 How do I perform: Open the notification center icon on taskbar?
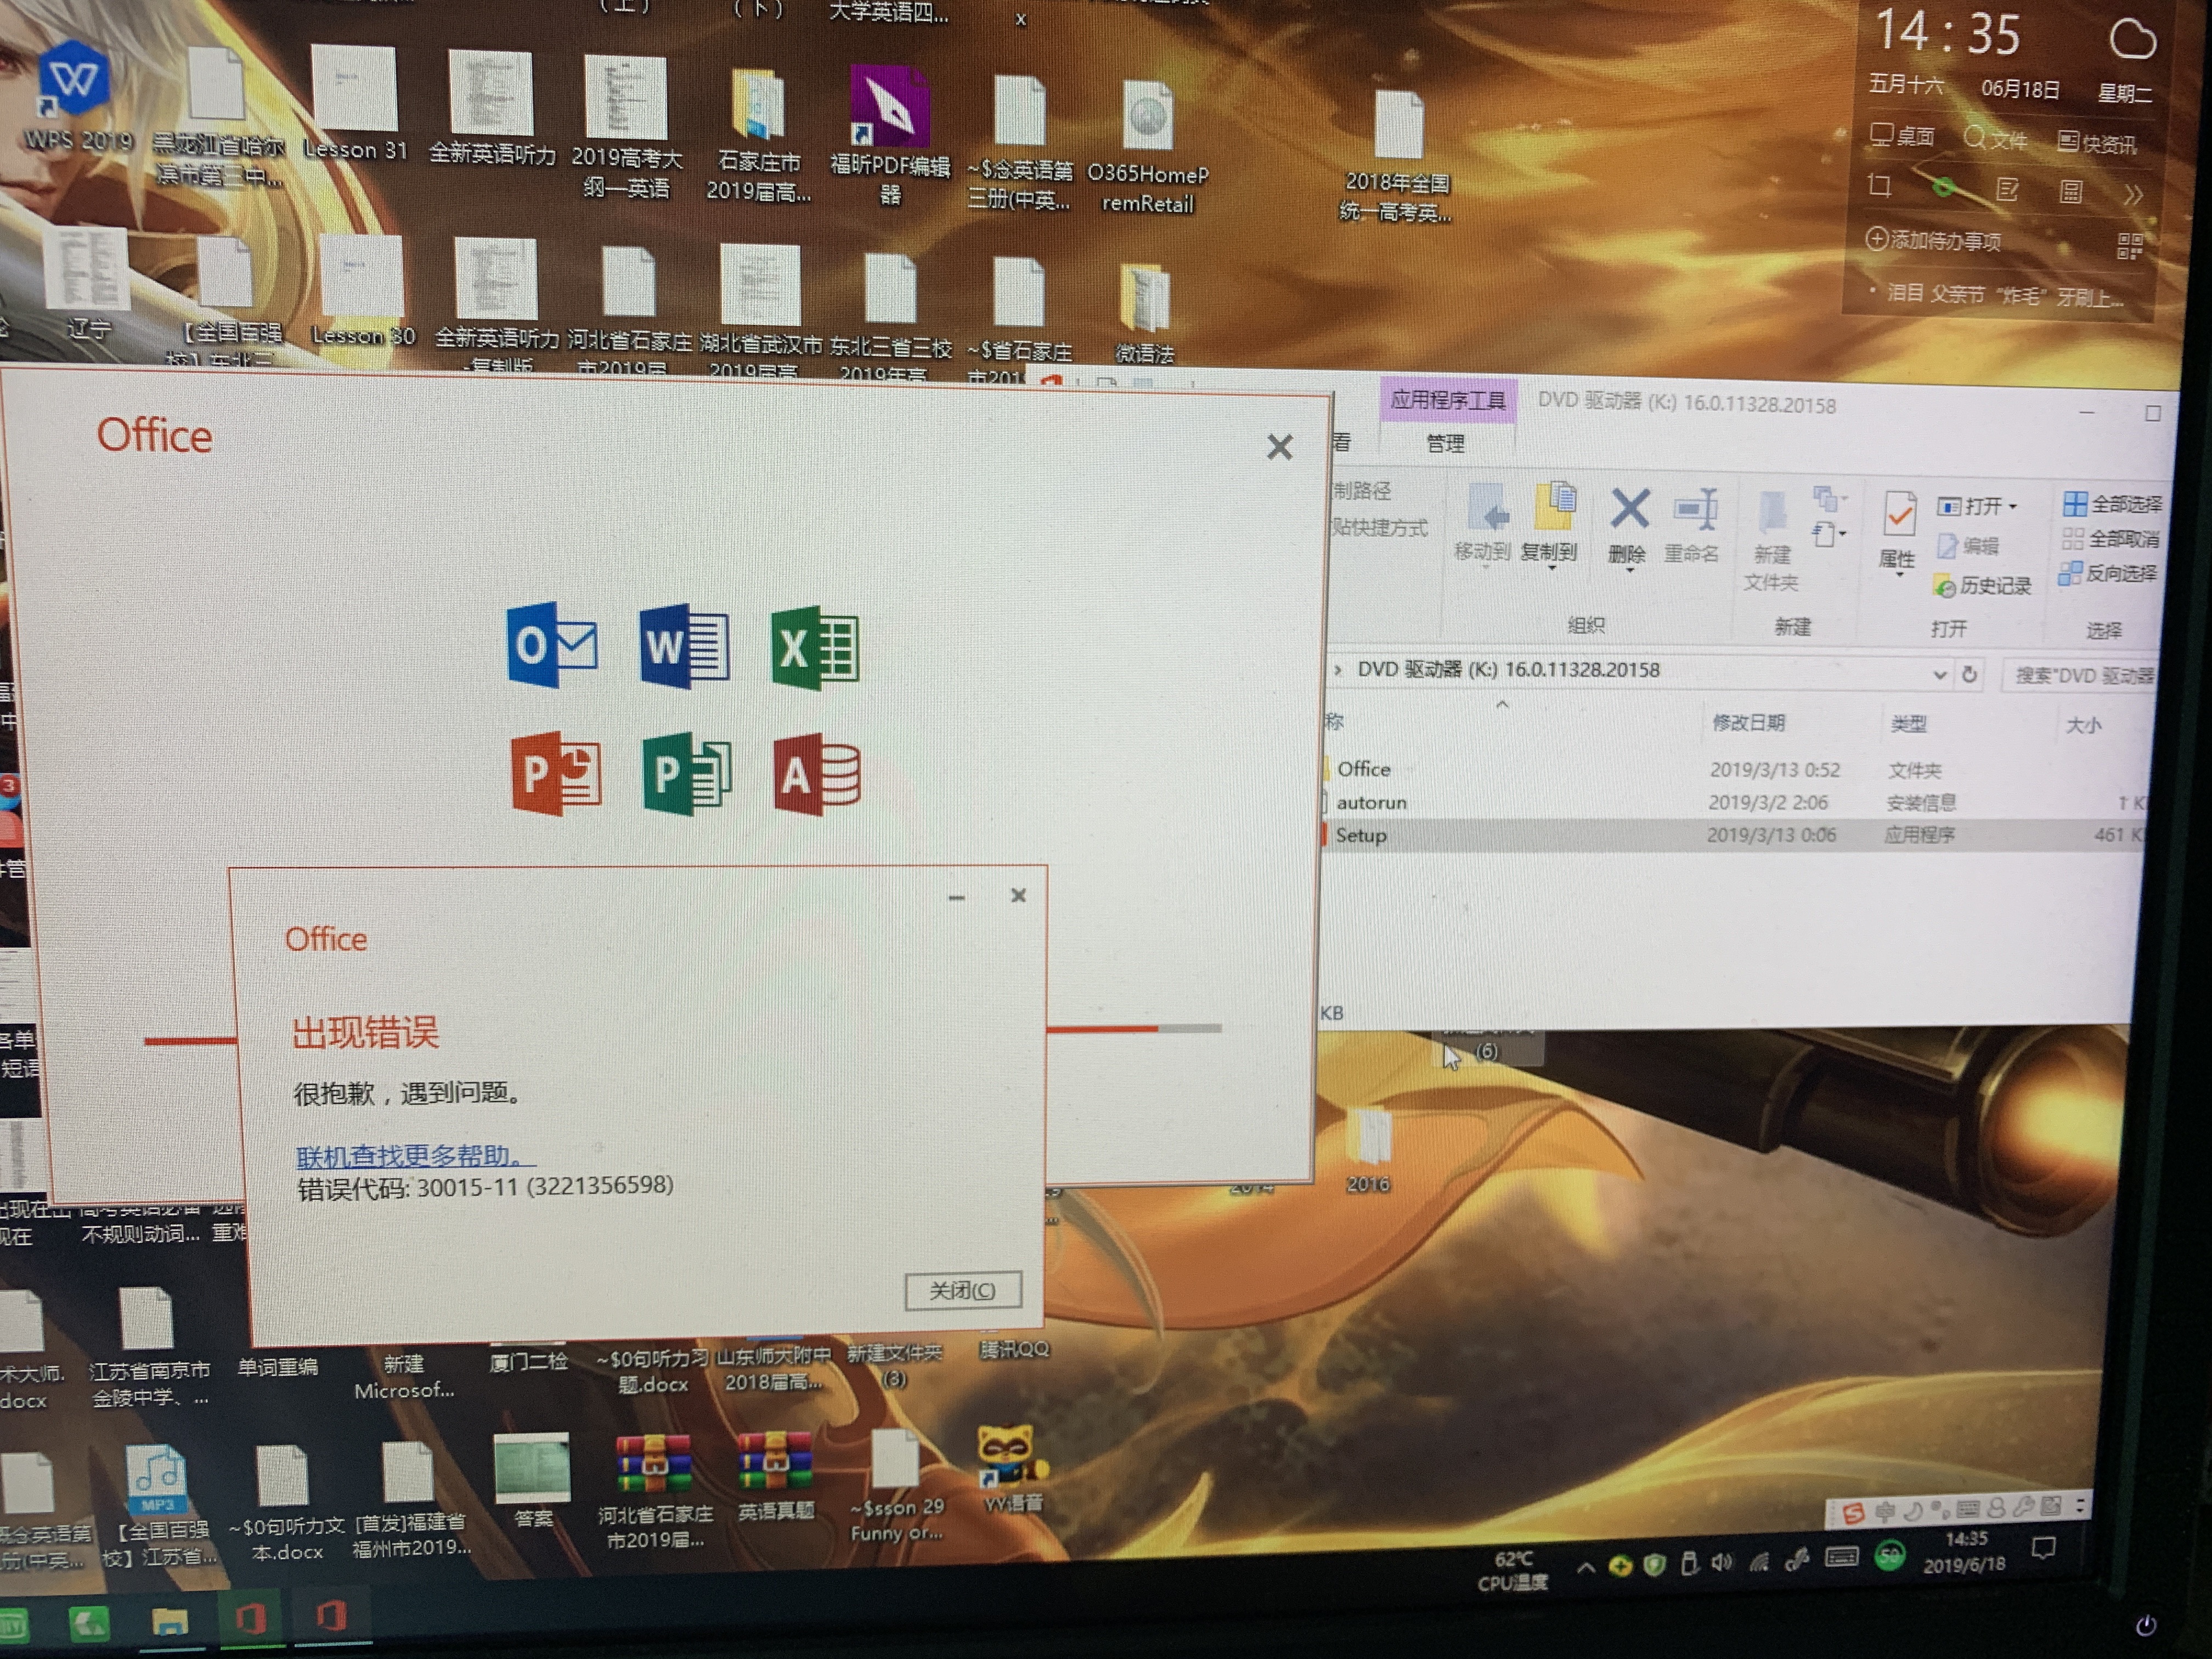tap(2044, 1549)
